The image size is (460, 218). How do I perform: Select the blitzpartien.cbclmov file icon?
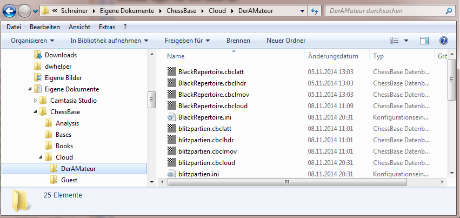(x=171, y=151)
